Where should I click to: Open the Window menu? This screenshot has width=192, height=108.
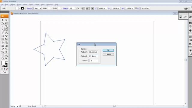[49, 4]
